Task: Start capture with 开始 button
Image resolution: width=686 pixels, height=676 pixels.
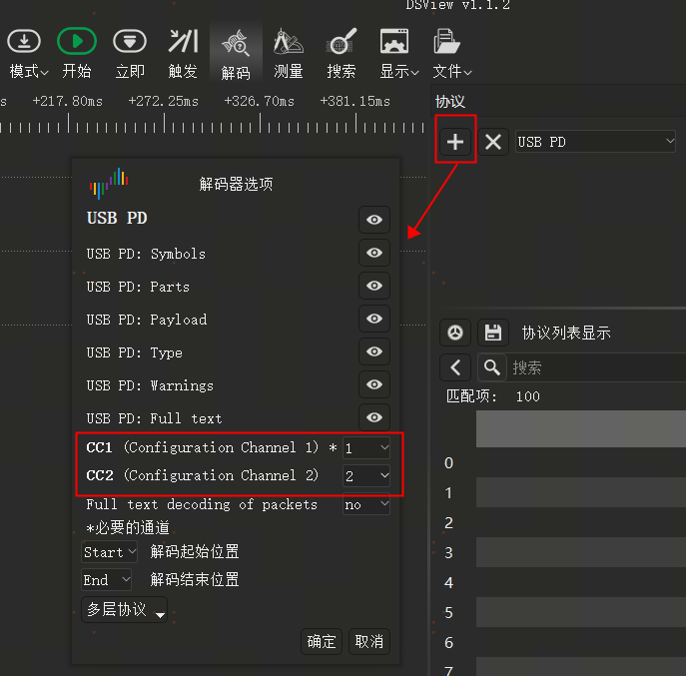Action: (x=77, y=54)
